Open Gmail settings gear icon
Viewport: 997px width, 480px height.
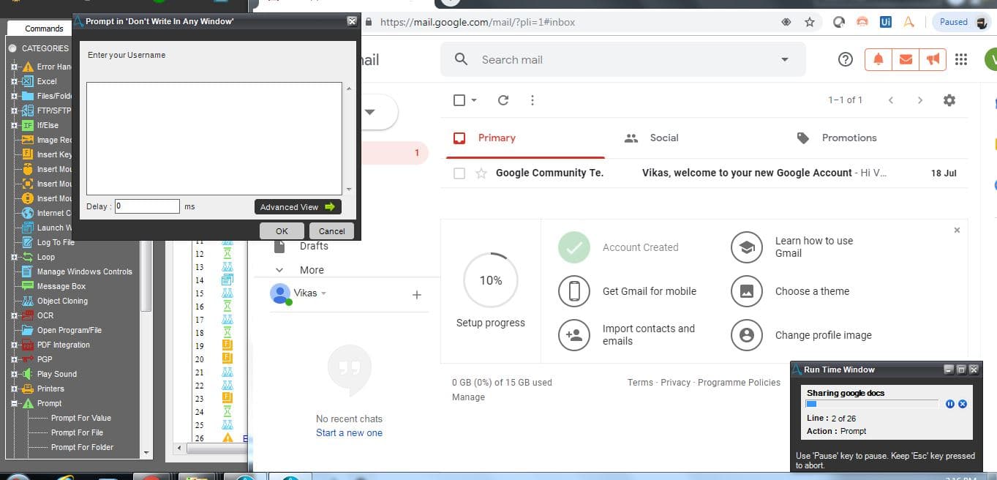pyautogui.click(x=949, y=100)
